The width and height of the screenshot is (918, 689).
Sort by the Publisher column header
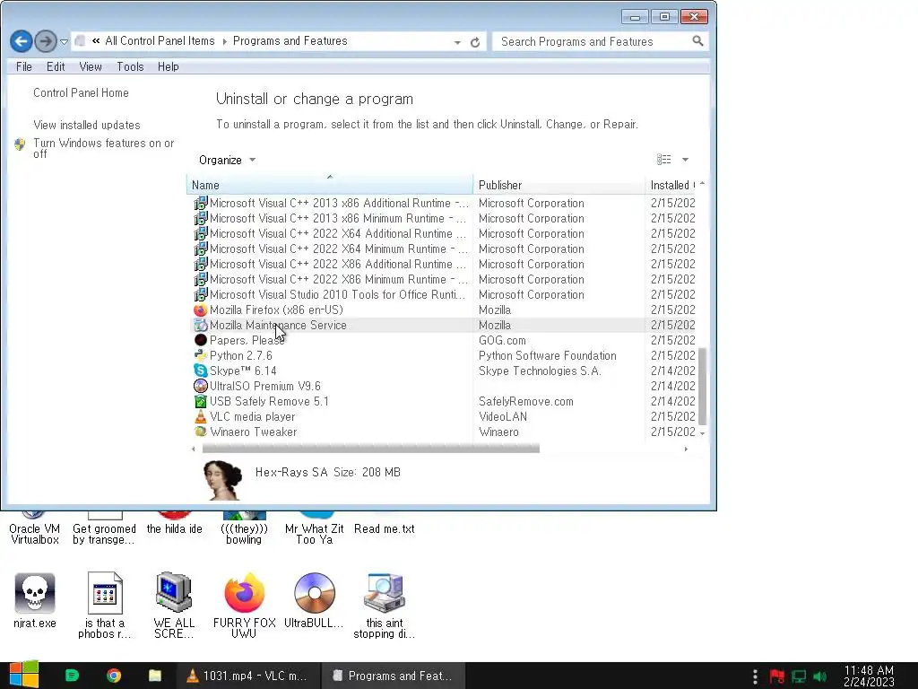[x=559, y=185]
